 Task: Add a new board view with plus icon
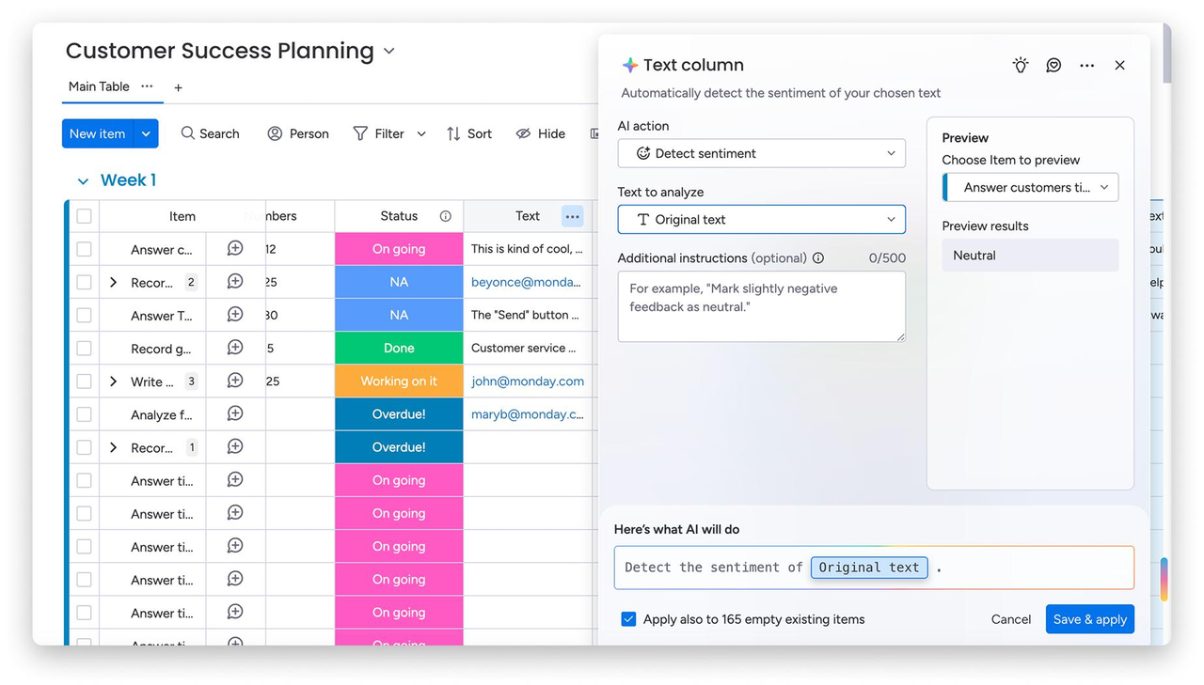click(178, 87)
